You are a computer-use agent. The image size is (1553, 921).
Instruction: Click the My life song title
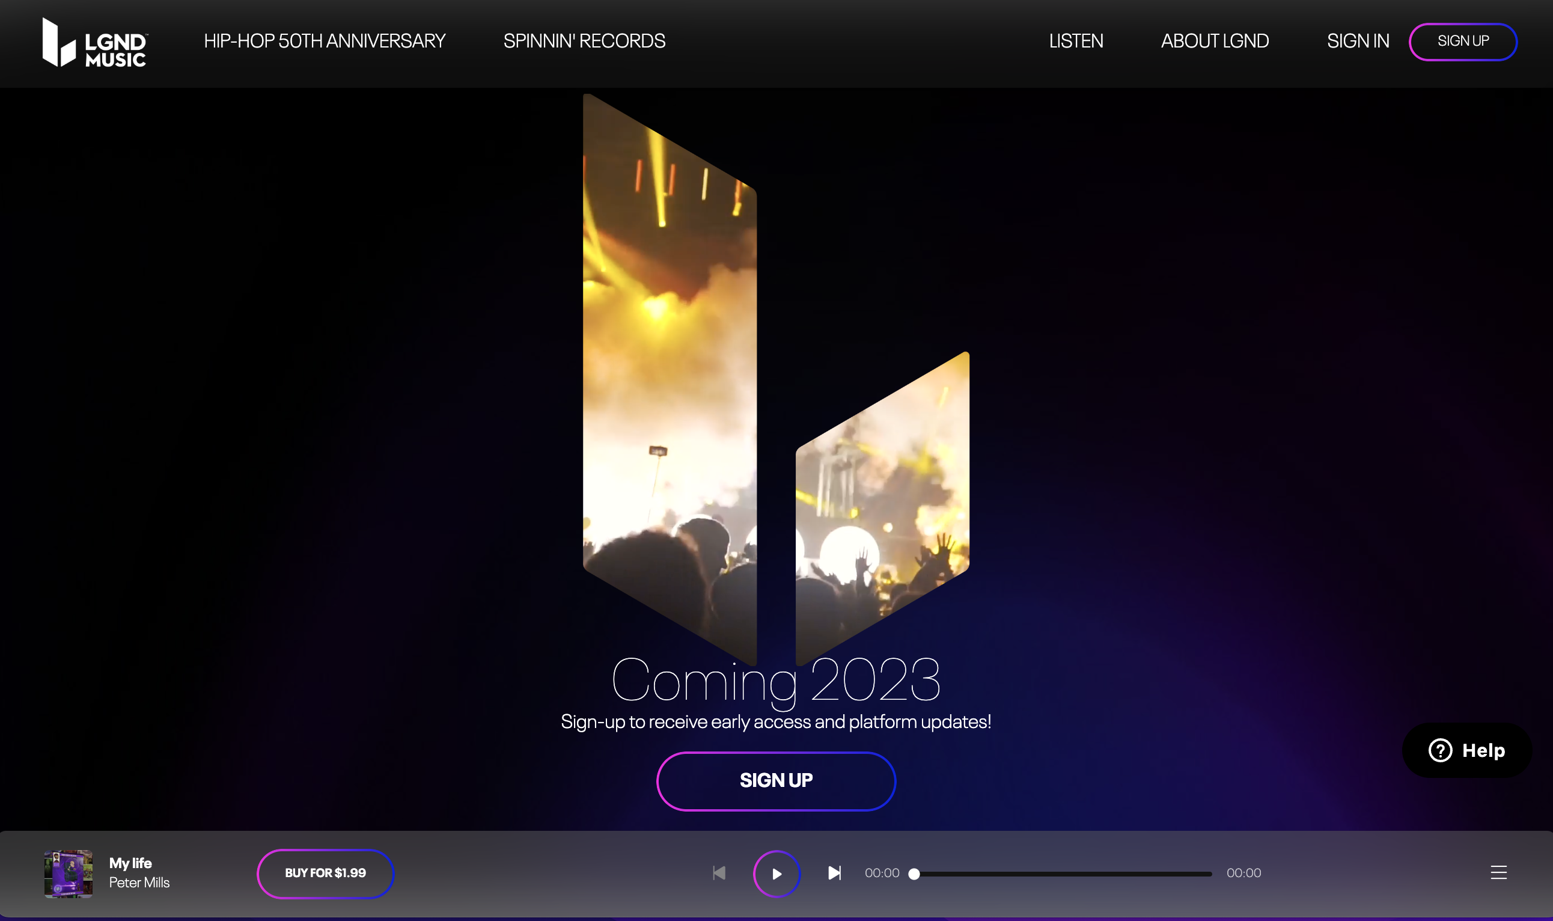pos(130,863)
